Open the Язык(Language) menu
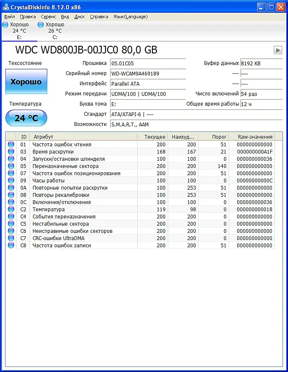This screenshot has height=372, width=288. point(130,17)
